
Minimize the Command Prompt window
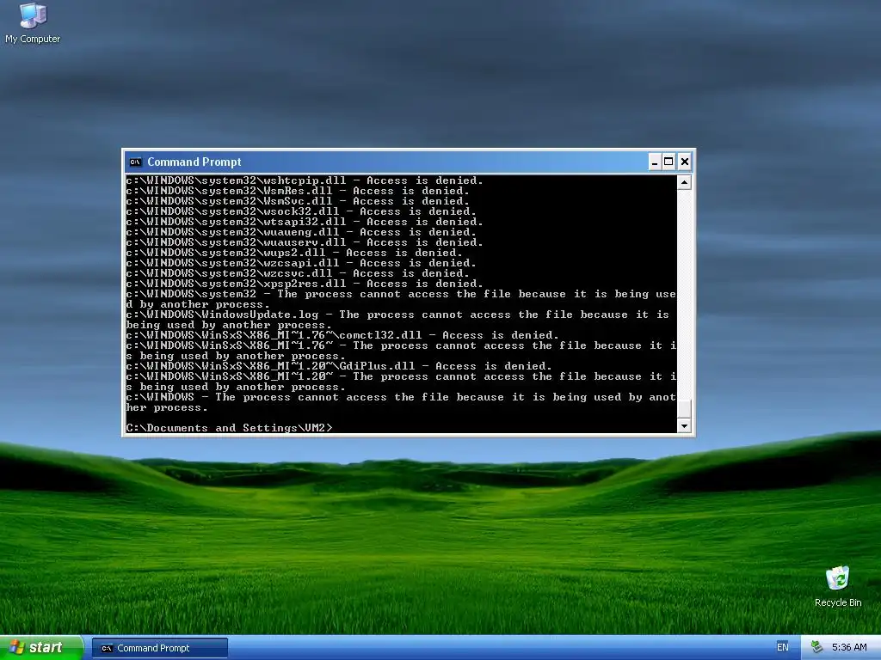click(x=654, y=162)
